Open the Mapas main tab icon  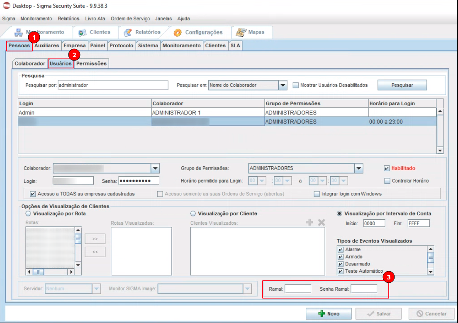pyautogui.click(x=241, y=32)
